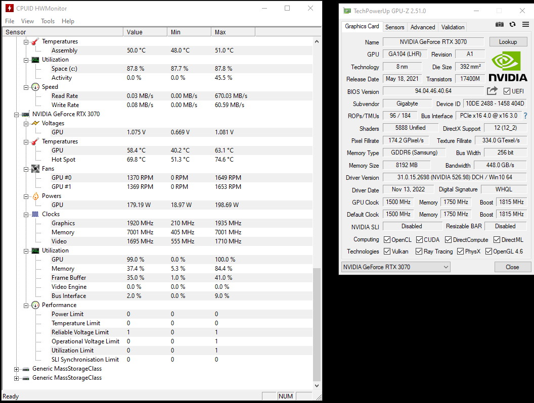Click the Performance gauge icon

(x=35, y=305)
